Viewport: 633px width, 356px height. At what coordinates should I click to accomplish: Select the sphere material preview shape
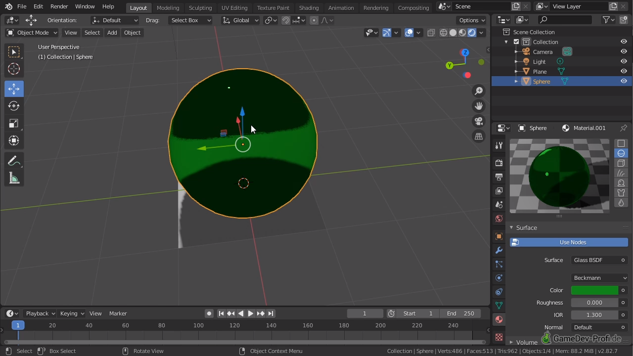pyautogui.click(x=621, y=153)
